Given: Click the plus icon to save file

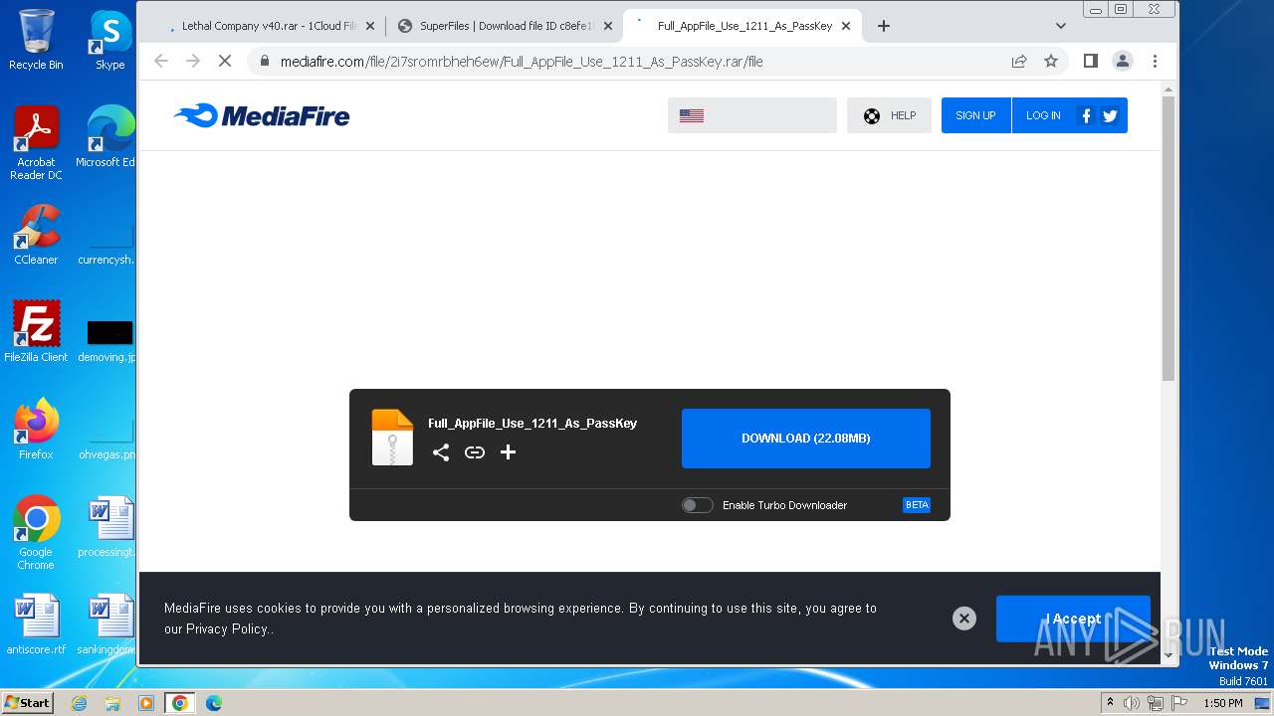Looking at the screenshot, I should tap(508, 452).
